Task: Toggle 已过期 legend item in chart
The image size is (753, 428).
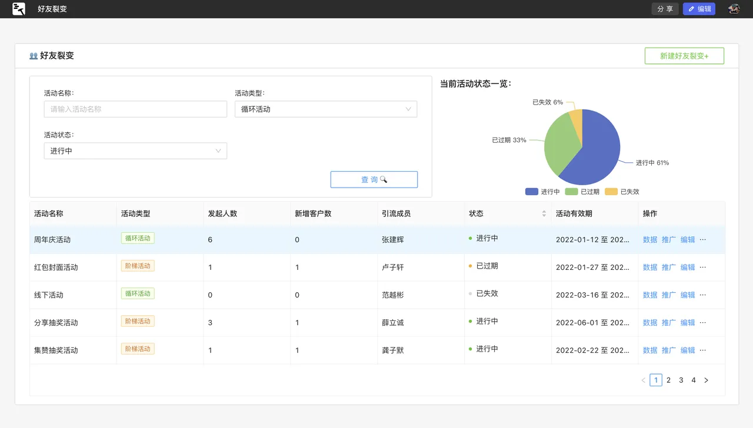Action: [582, 192]
